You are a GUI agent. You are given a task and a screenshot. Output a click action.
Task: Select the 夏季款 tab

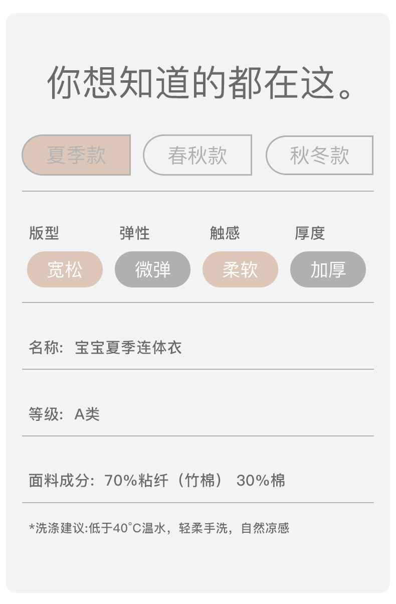coord(76,155)
